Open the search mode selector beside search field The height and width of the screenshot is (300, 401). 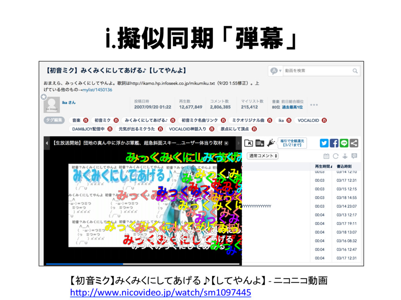coord(276,71)
